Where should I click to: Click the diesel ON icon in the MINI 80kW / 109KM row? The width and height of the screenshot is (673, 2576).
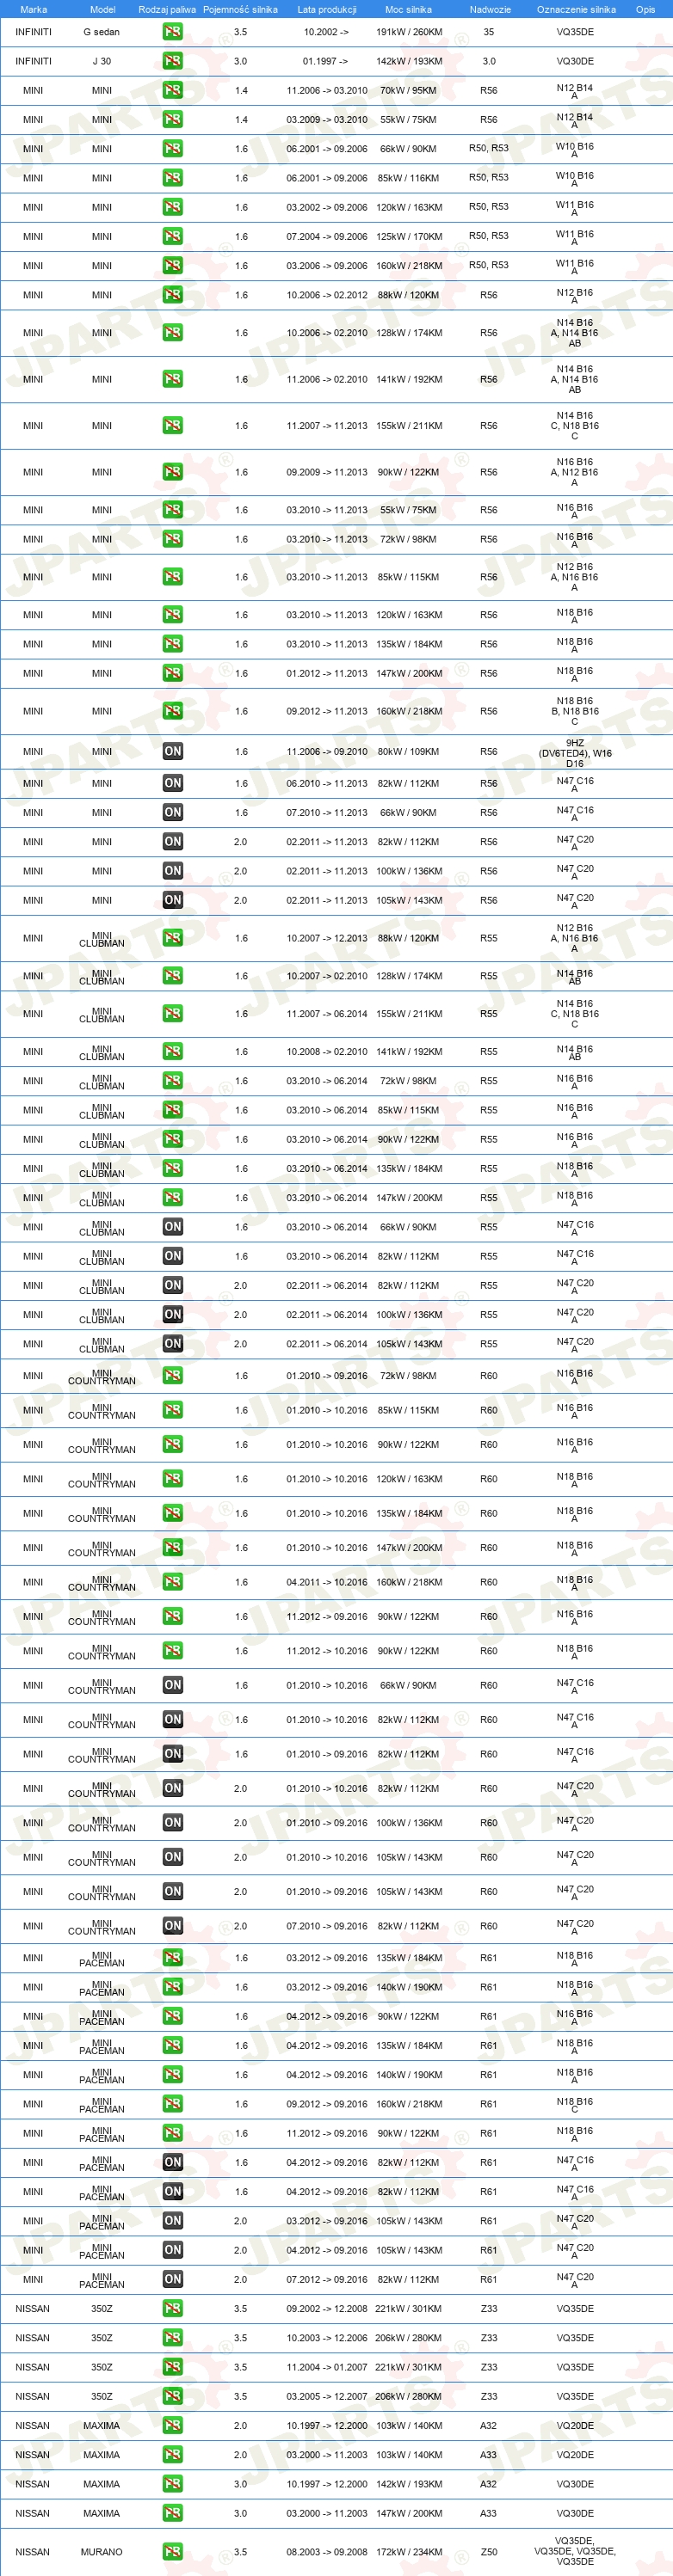coord(172,752)
